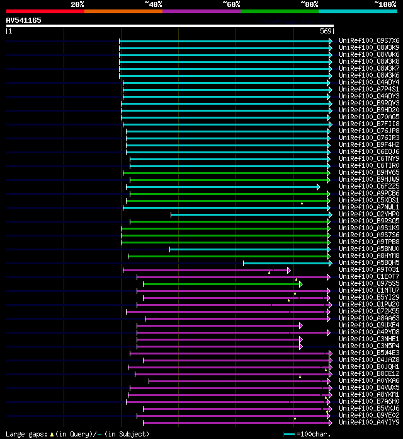View the UniRef100_Q72K55 label
This screenshot has width=403, height=439.
pos(369,312)
